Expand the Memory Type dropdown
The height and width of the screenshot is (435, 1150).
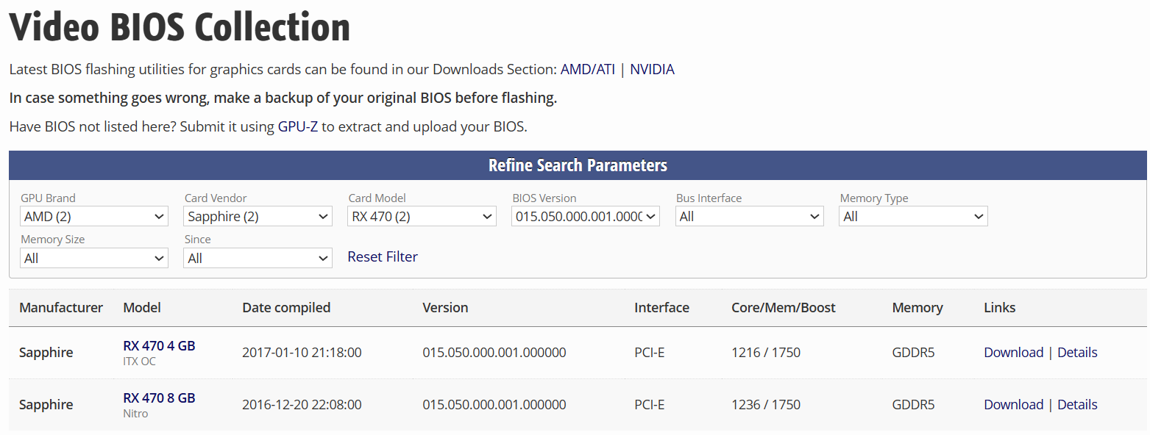(x=913, y=217)
